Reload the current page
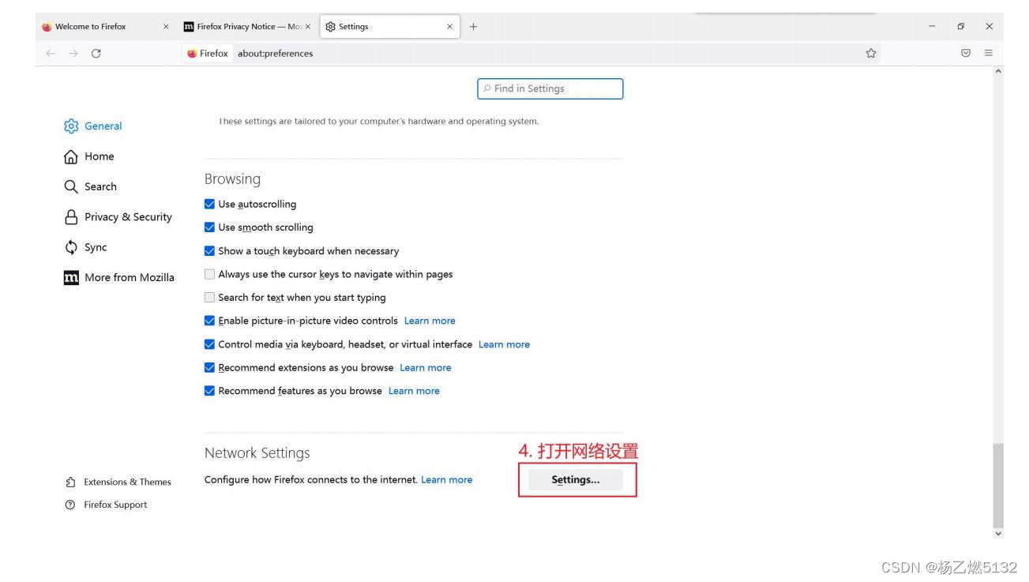Screen dimensions: 1029x582 coord(96,54)
